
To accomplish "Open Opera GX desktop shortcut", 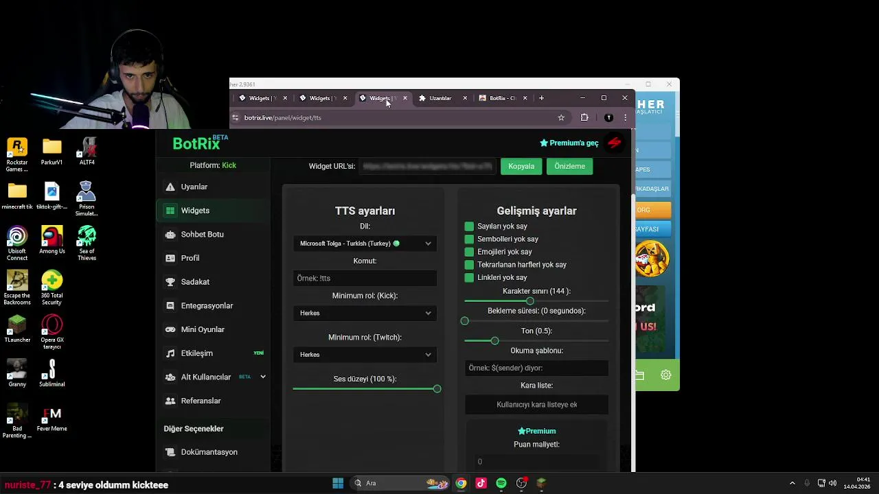I will point(52,332).
